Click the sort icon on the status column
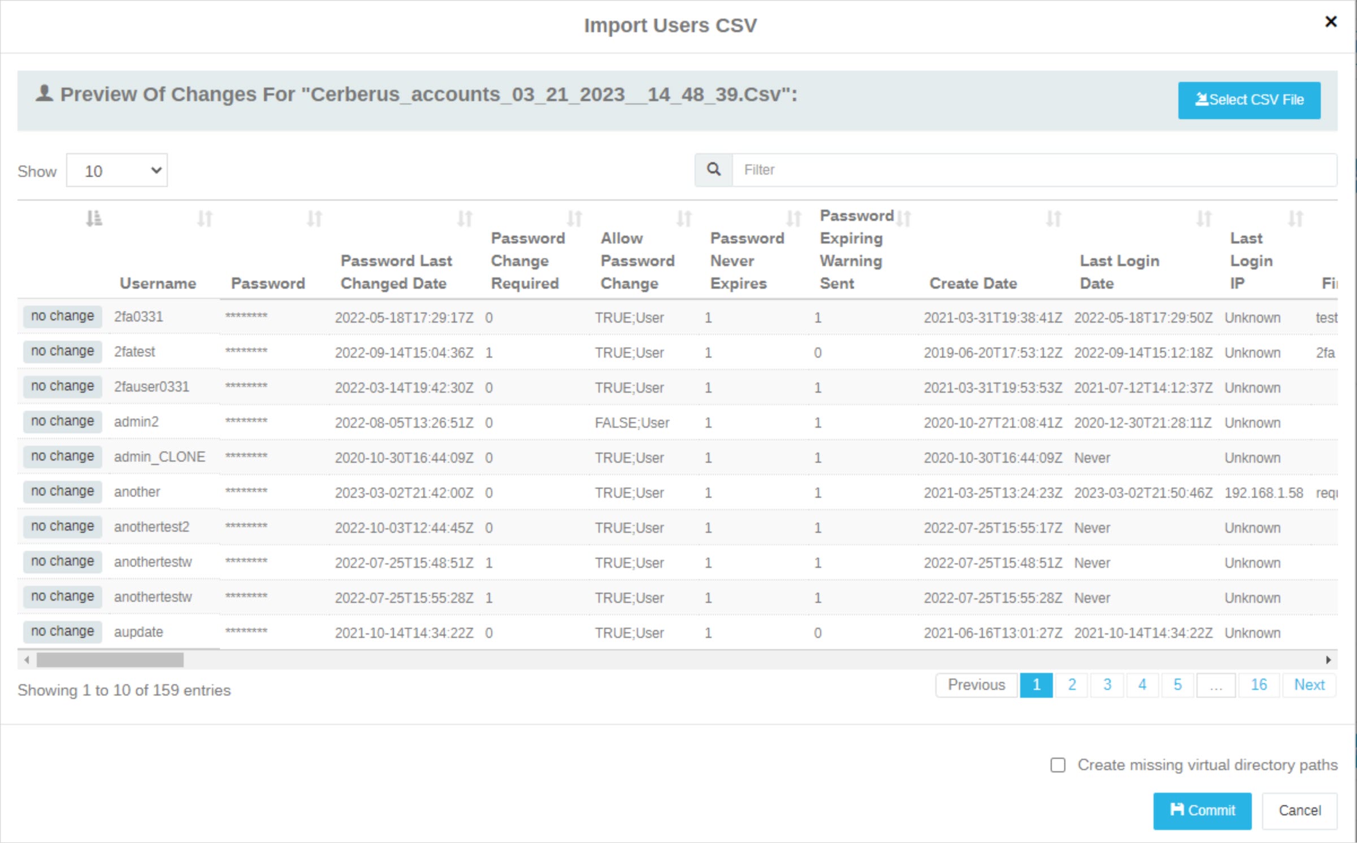This screenshot has height=843, width=1357. tap(94, 218)
